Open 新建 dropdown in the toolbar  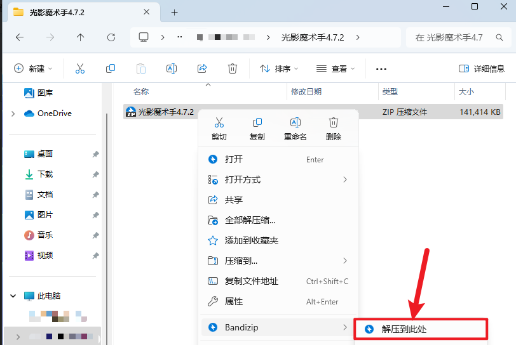(33, 68)
